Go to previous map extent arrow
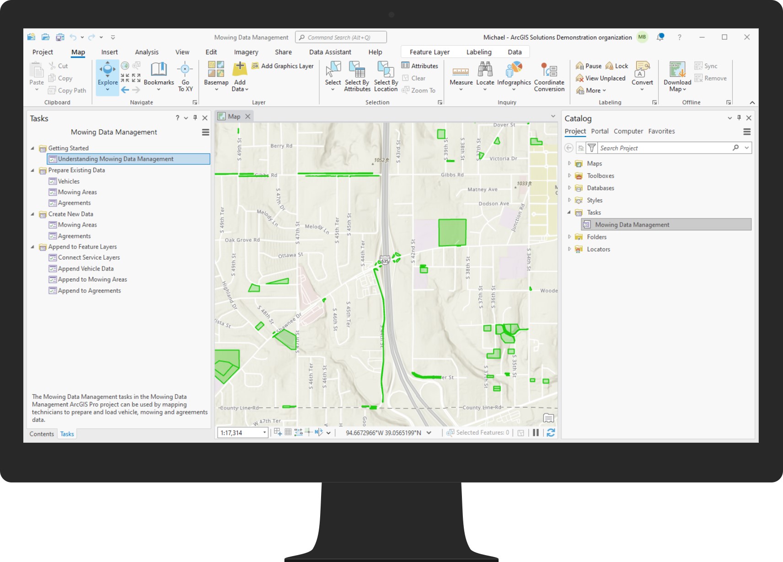The height and width of the screenshot is (562, 783). tap(125, 90)
